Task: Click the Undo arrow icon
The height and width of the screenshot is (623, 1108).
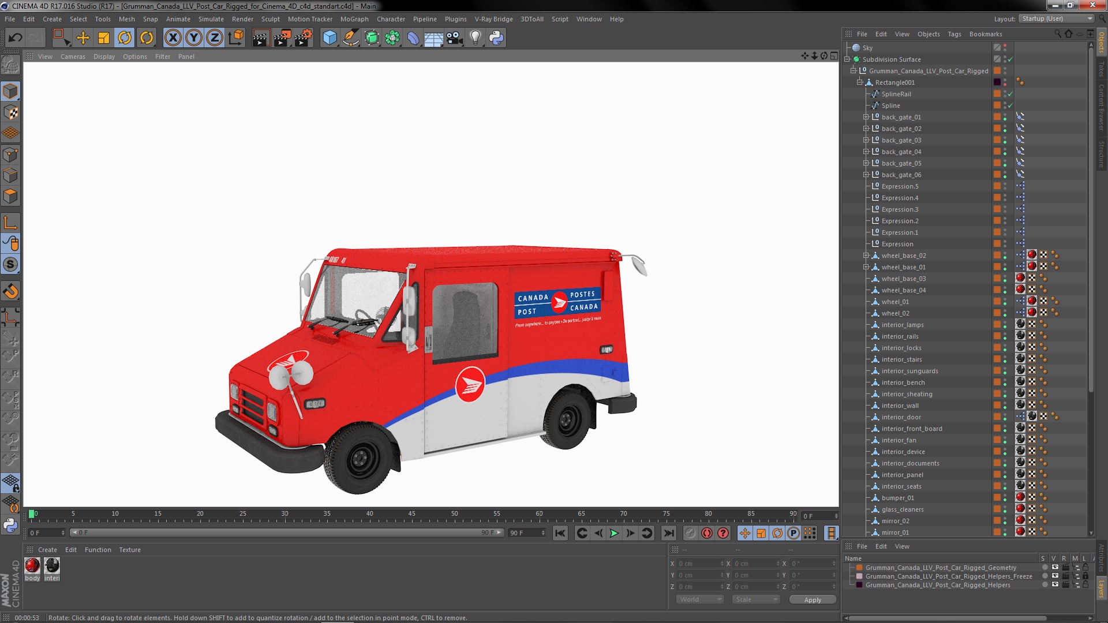Action: 15,38
